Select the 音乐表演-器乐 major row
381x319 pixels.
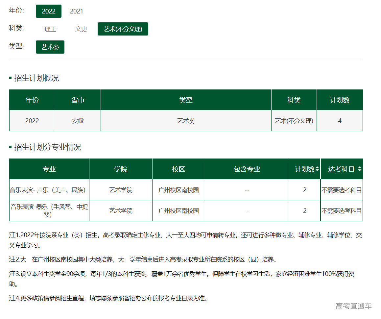pyautogui.click(x=49, y=210)
